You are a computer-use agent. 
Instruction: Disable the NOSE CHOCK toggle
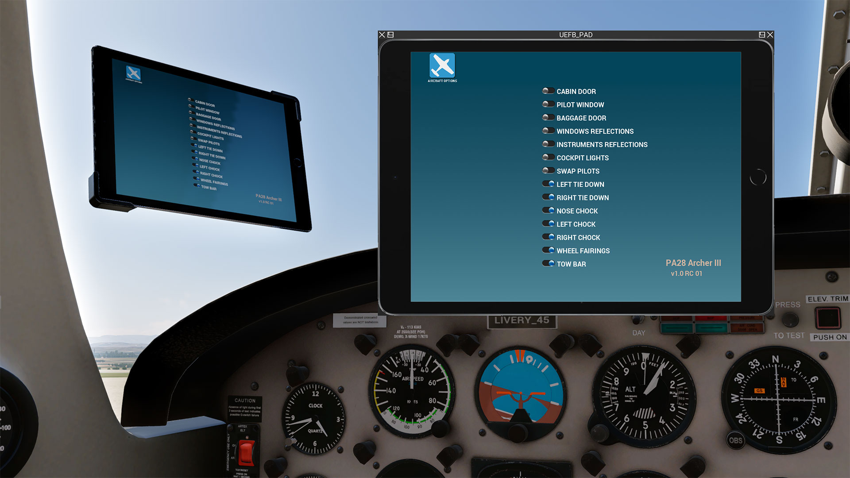point(548,211)
